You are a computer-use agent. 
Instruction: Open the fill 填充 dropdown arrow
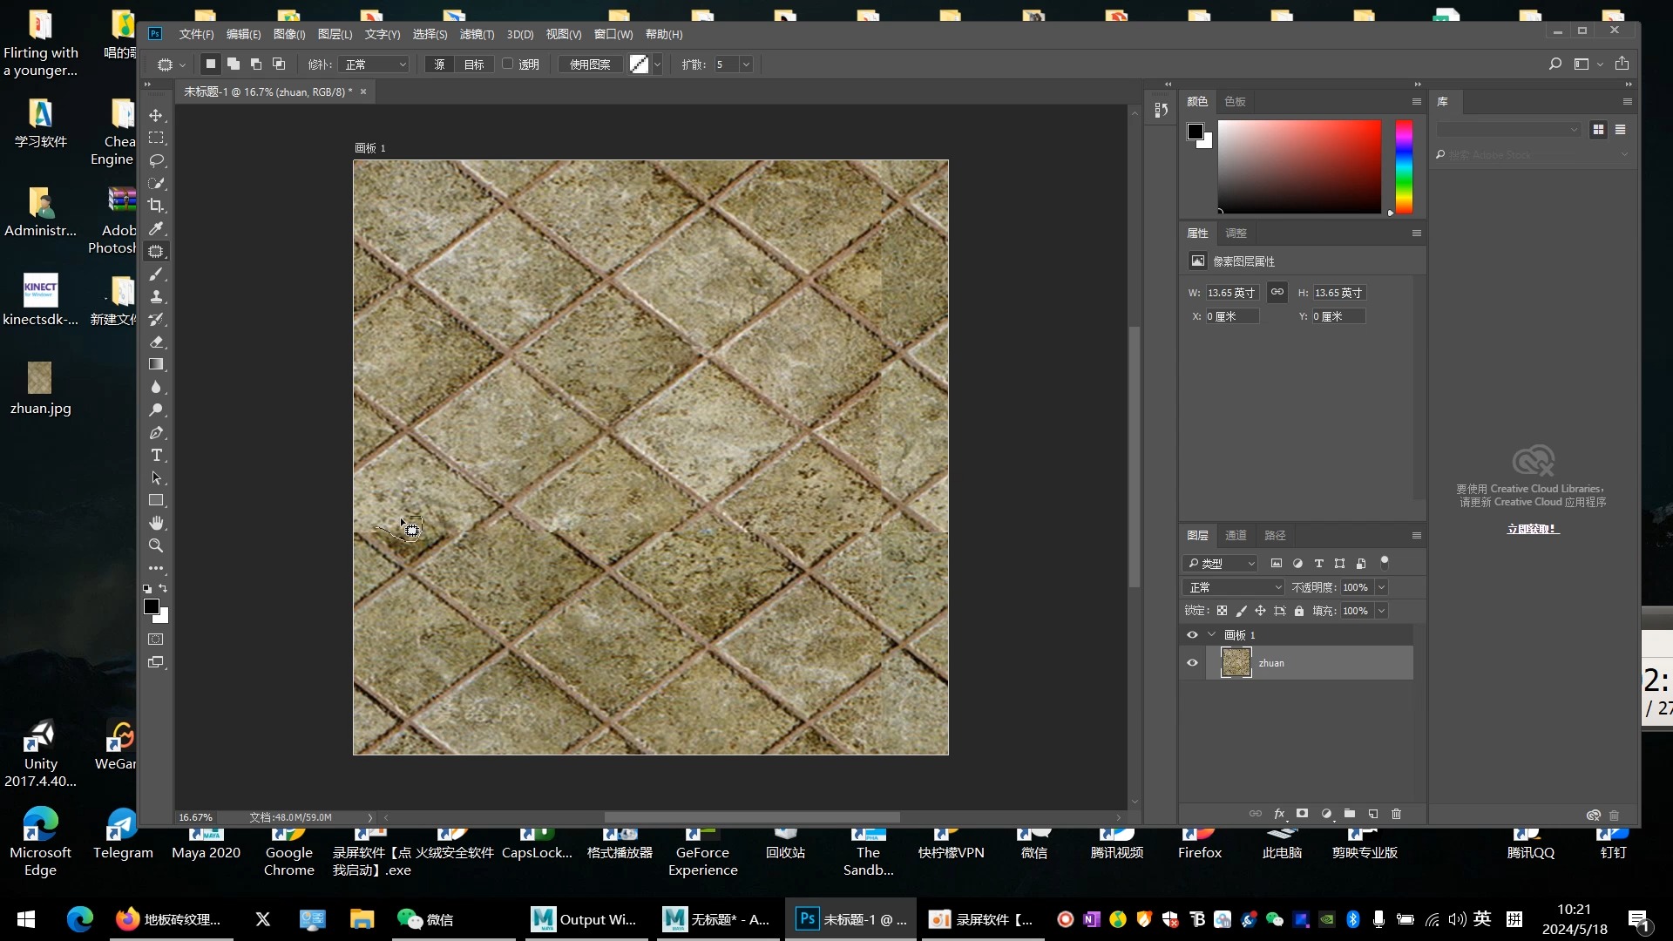point(1381,611)
